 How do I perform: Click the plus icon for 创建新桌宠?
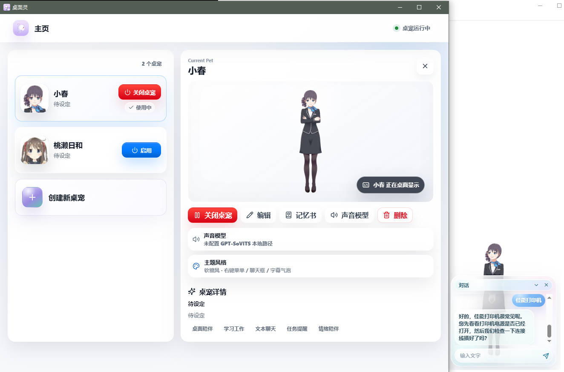click(x=32, y=197)
